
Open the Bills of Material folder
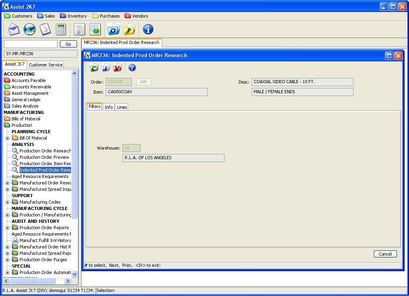tap(22, 119)
